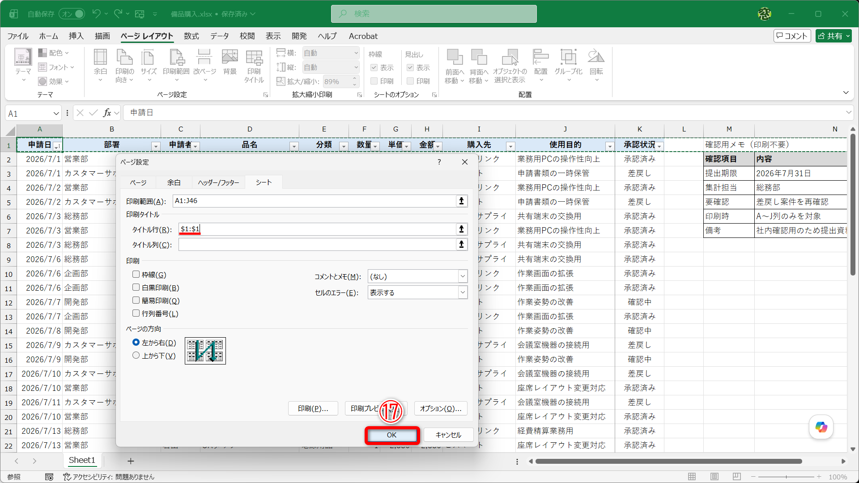Open the comments and notes (コメントとメモ) dropdown
859x483 pixels.
(x=463, y=276)
